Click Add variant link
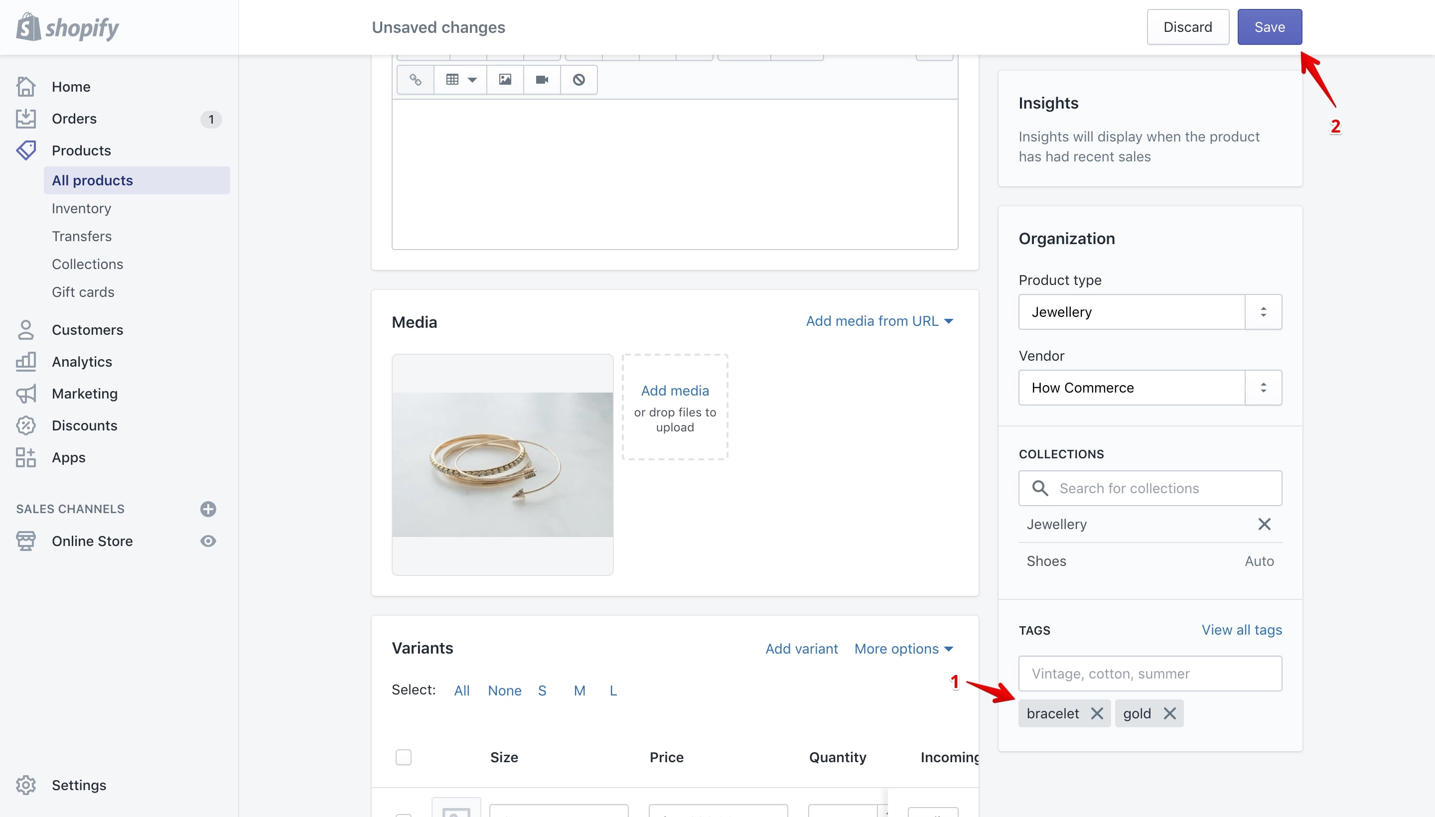The image size is (1435, 817). tap(801, 649)
